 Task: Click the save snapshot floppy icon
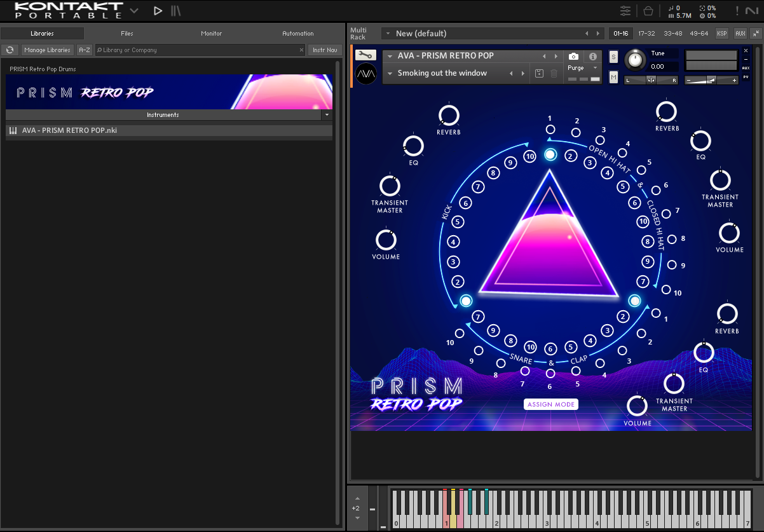(539, 74)
